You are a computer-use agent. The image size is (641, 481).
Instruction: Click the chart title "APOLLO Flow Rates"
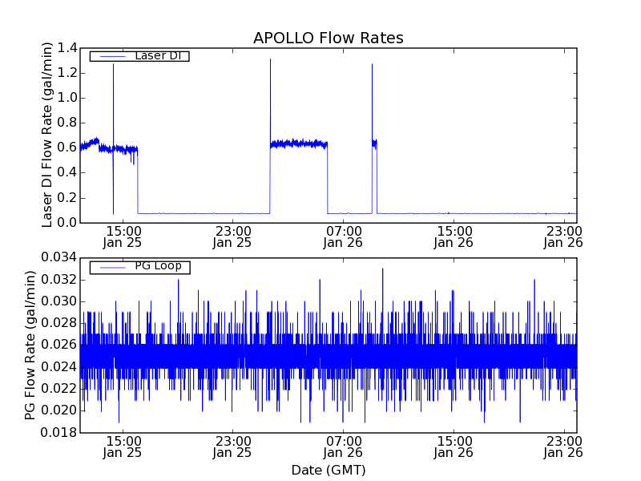pos(329,38)
